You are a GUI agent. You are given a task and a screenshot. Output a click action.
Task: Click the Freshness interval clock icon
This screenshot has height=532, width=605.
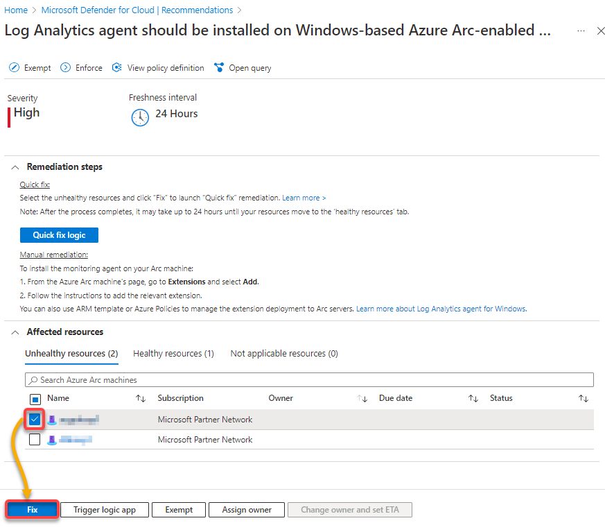[140, 117]
